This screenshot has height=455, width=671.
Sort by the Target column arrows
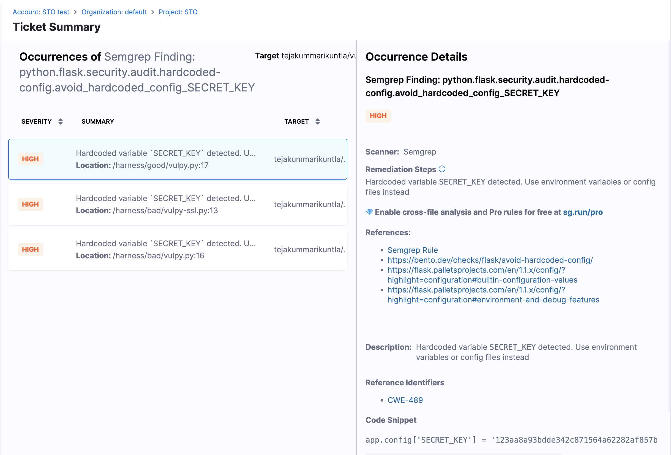tap(317, 121)
